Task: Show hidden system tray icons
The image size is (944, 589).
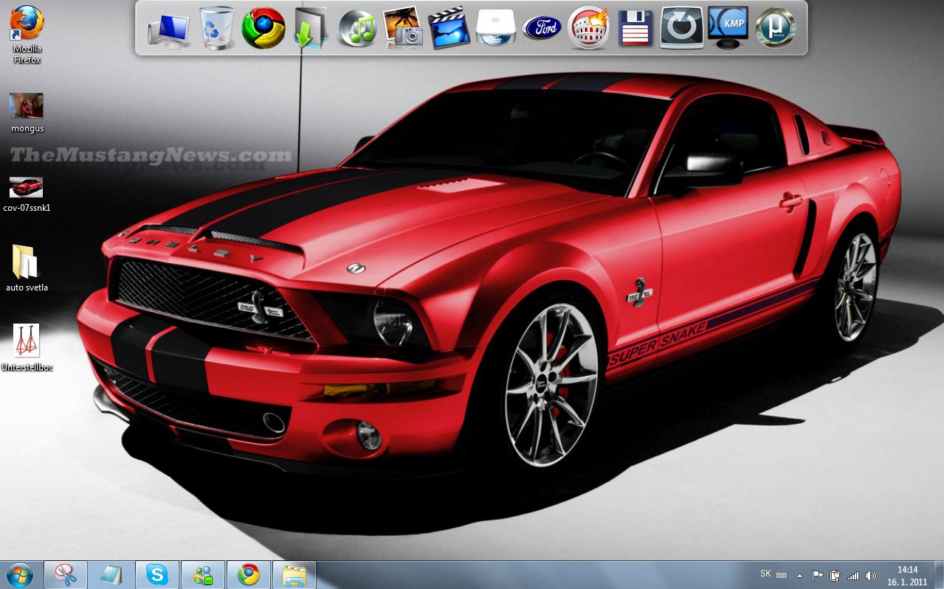Action: coord(799,575)
